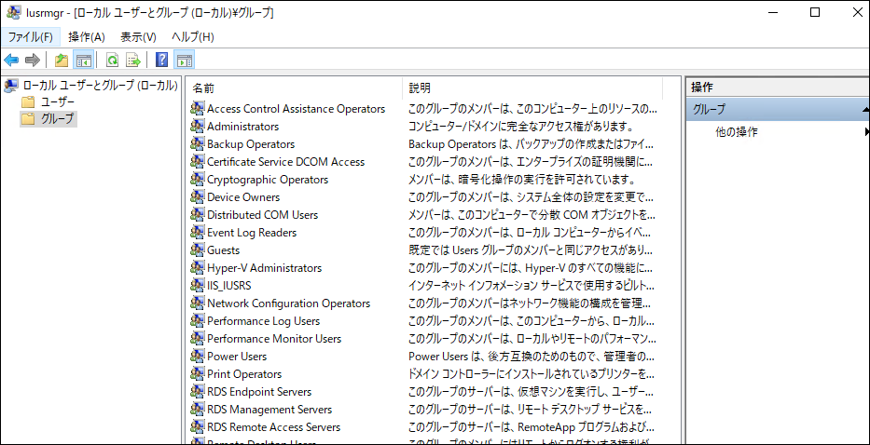Click the Forward arrow toolbar icon

[33, 61]
